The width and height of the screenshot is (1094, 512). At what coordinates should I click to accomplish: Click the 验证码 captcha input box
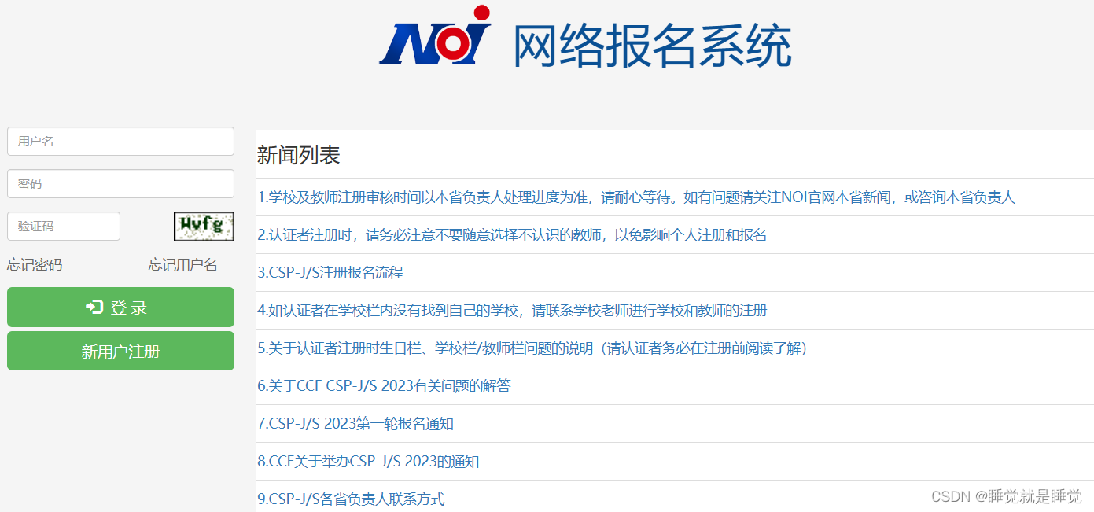pyautogui.click(x=64, y=227)
